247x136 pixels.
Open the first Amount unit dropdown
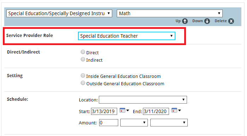pyautogui.click(x=134, y=123)
